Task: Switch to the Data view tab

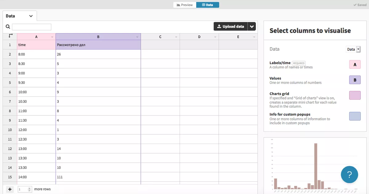Action: point(208,5)
